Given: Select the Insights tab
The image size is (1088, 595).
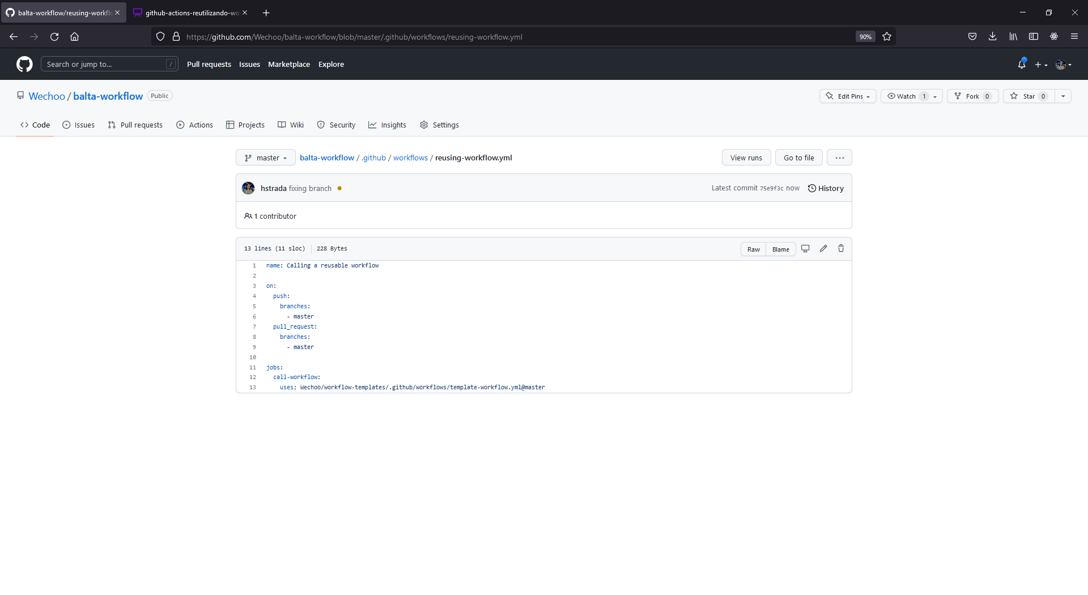Looking at the screenshot, I should [387, 125].
